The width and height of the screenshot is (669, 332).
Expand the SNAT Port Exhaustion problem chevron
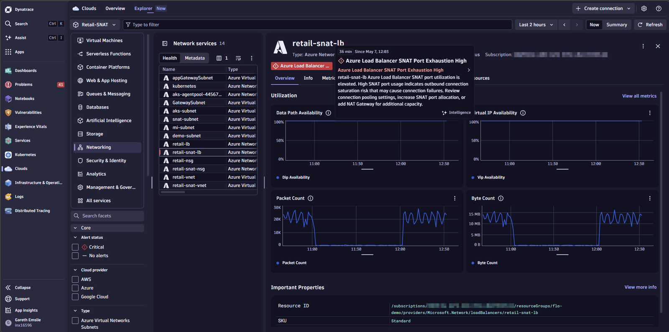click(469, 70)
